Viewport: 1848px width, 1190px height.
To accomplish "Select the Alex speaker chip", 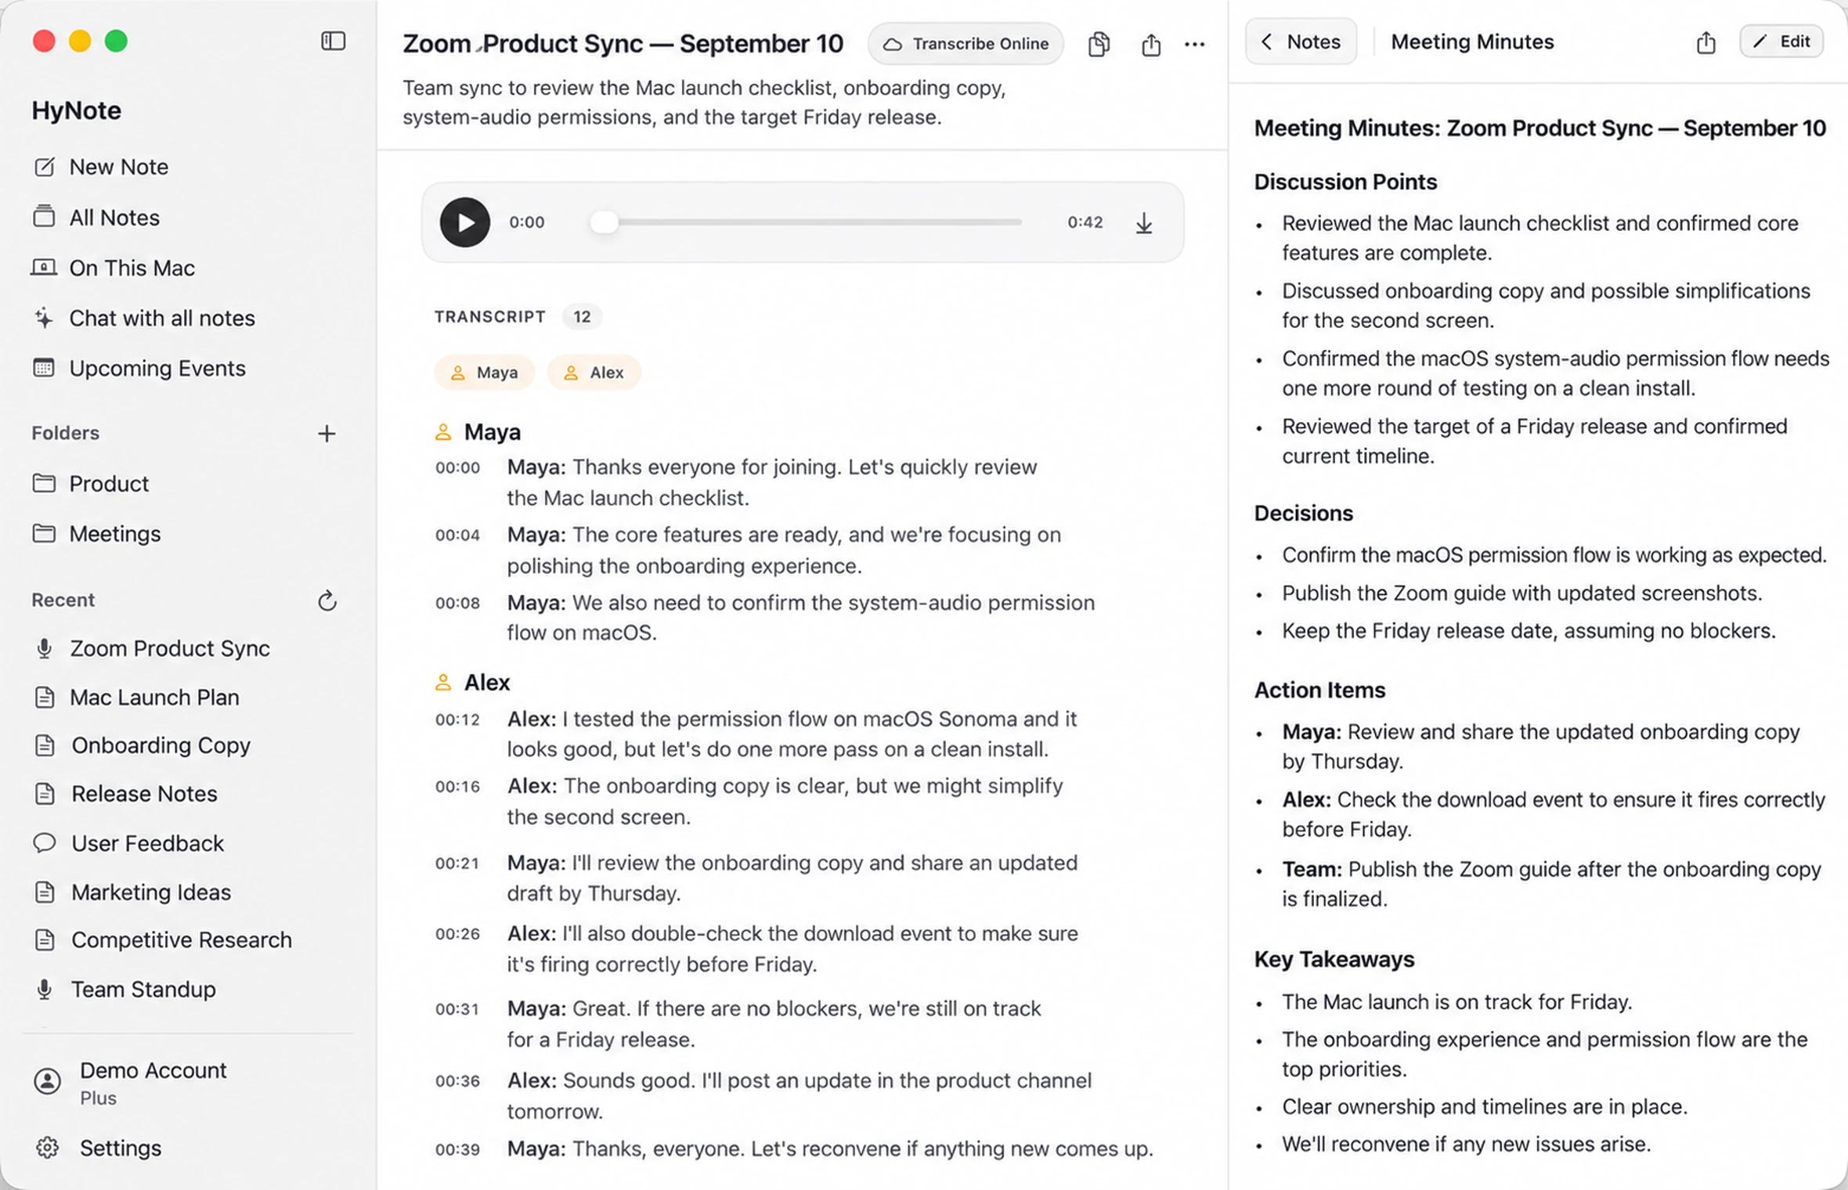I will (594, 373).
